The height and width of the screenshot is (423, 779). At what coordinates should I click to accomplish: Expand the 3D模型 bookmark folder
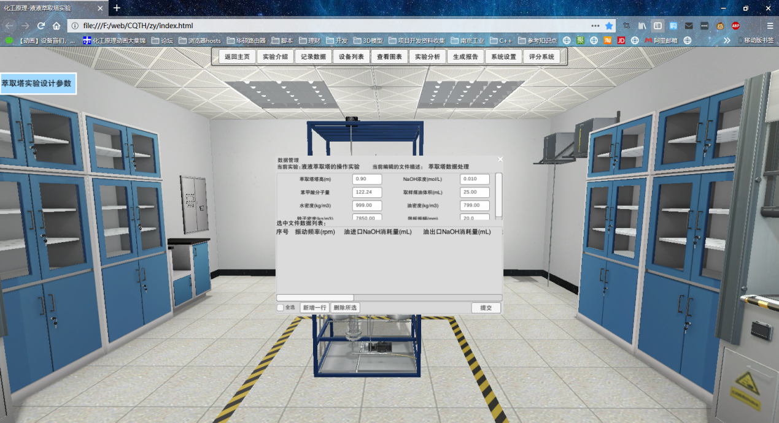tap(367, 40)
